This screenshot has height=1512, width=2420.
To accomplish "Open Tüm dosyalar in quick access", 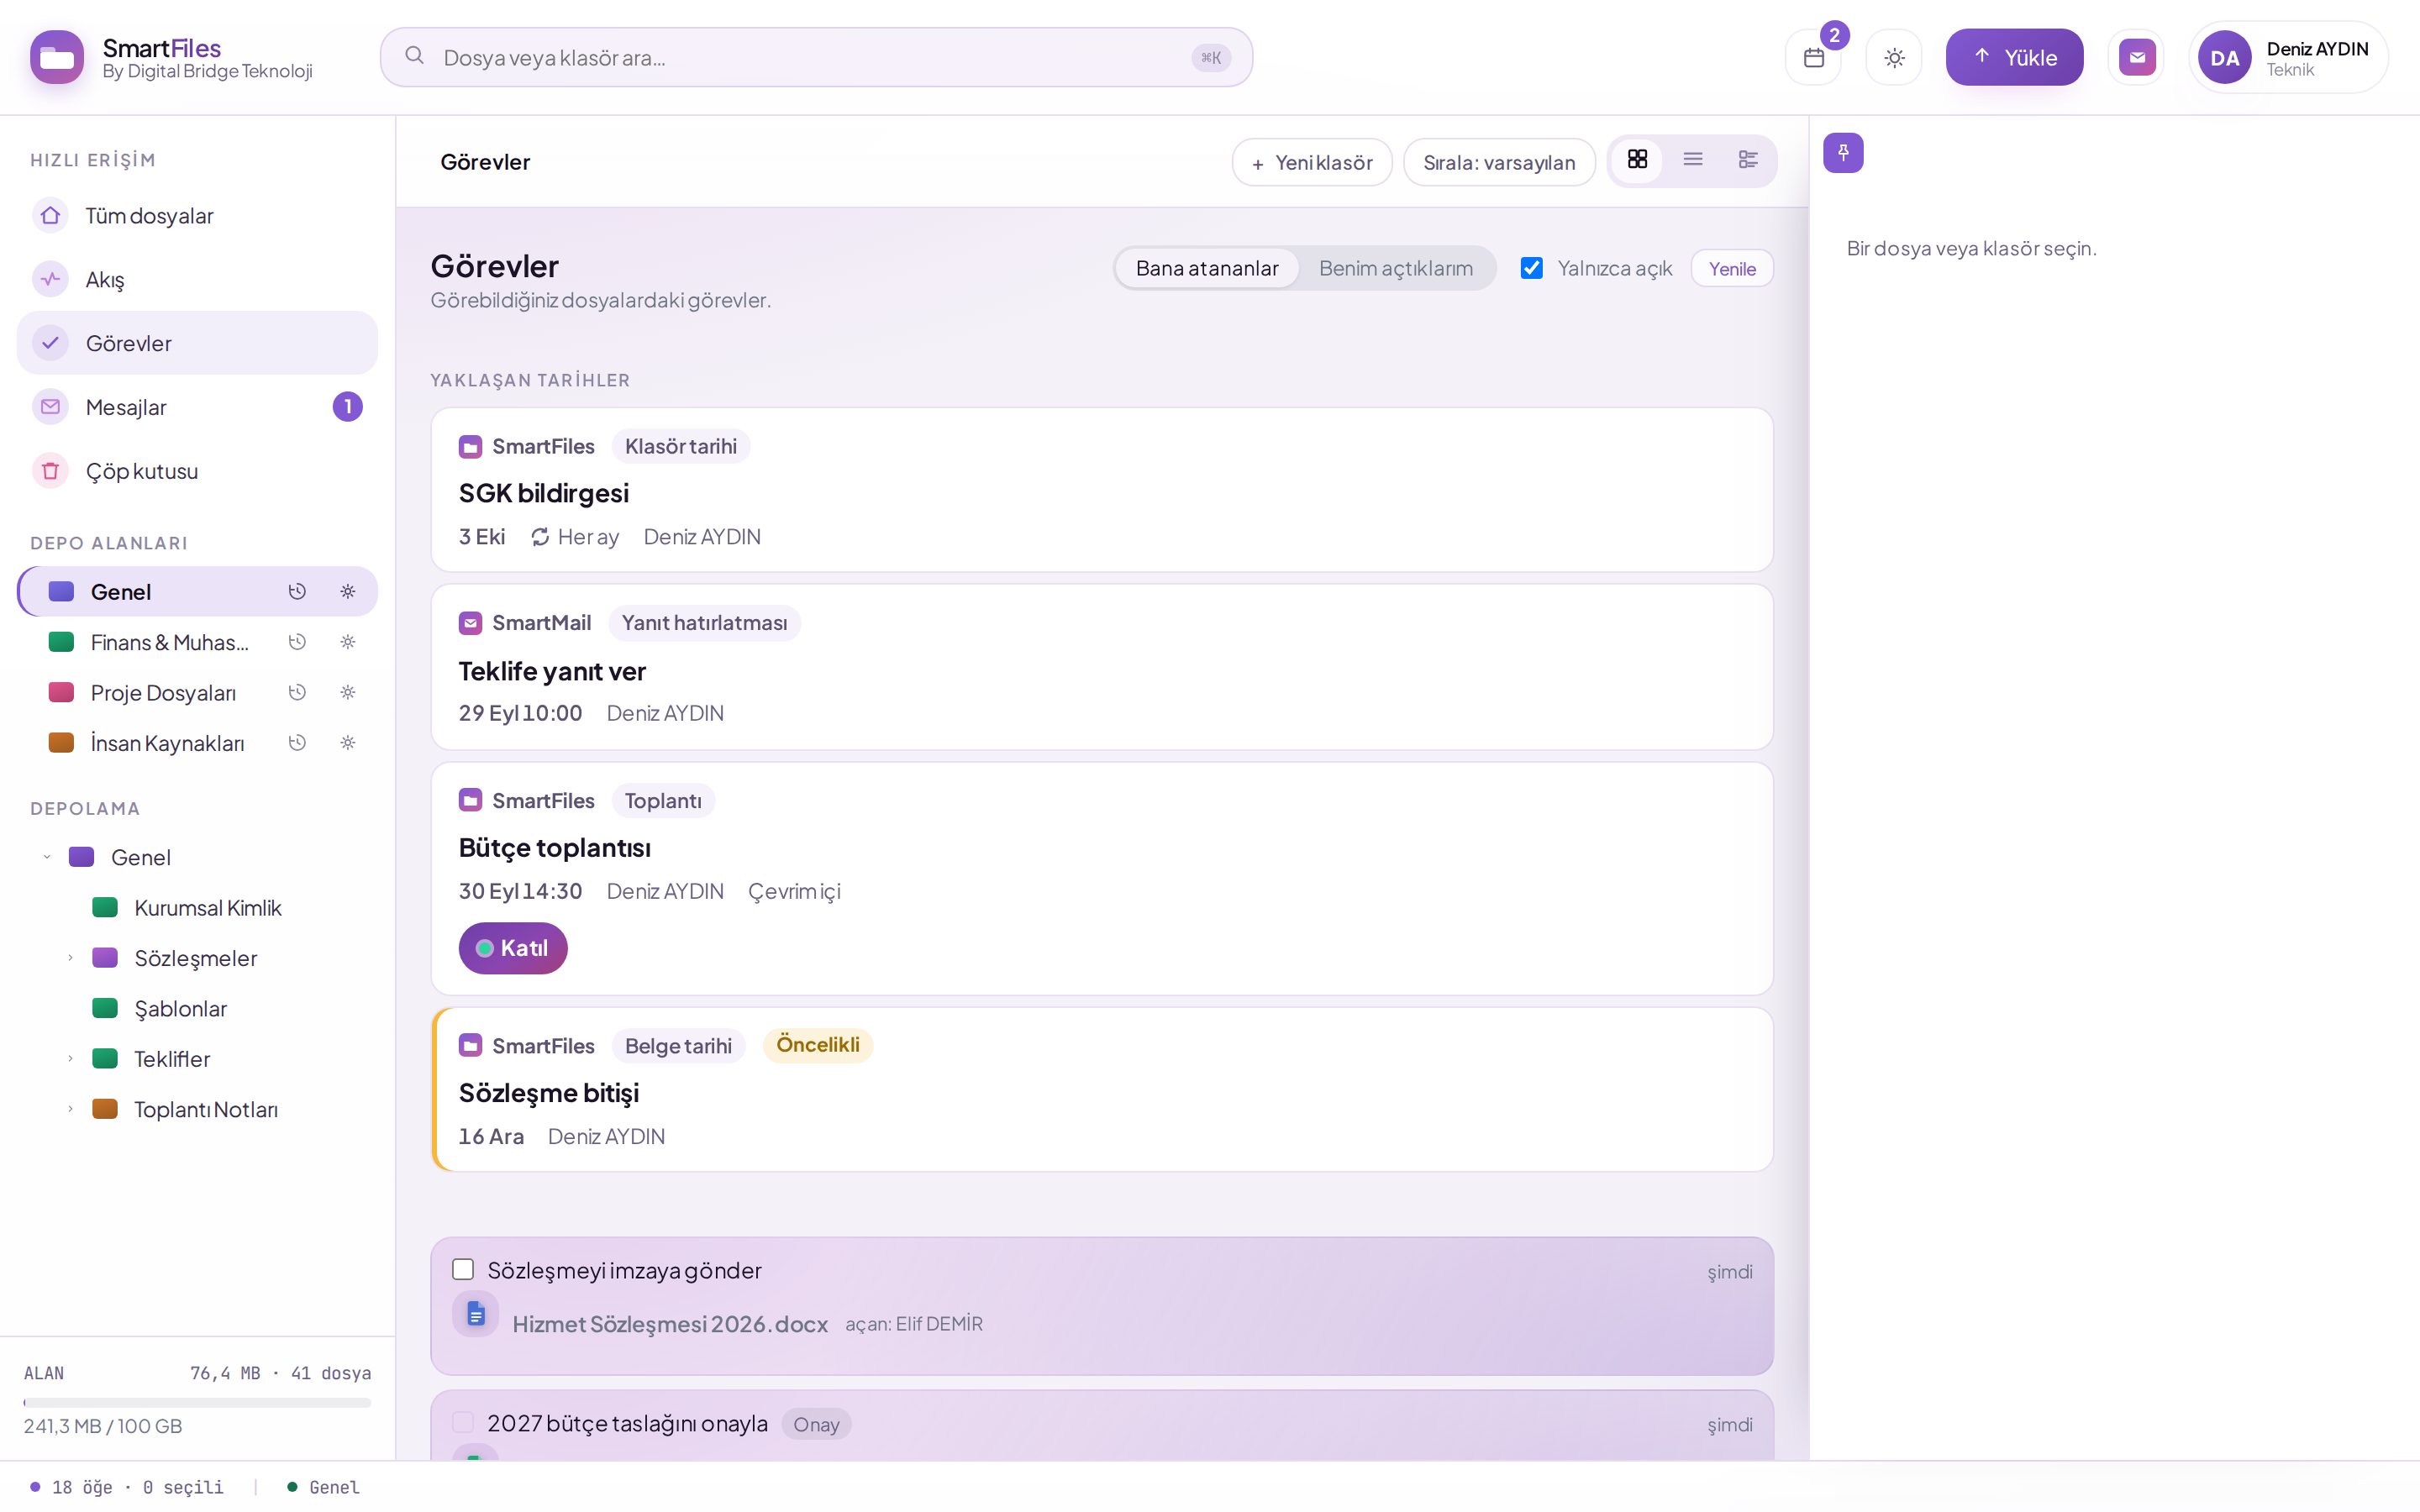I will pyautogui.click(x=197, y=216).
